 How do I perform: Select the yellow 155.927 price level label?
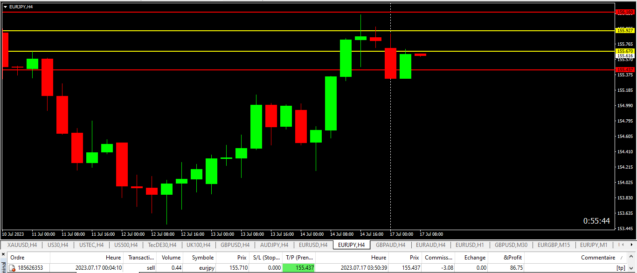(625, 30)
